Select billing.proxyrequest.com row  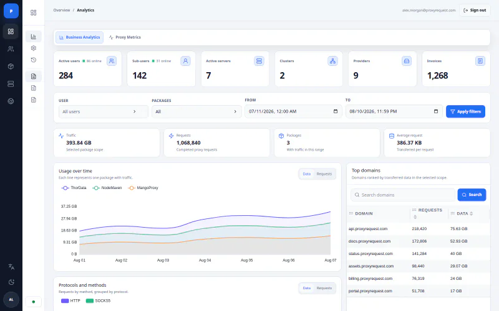click(418, 278)
